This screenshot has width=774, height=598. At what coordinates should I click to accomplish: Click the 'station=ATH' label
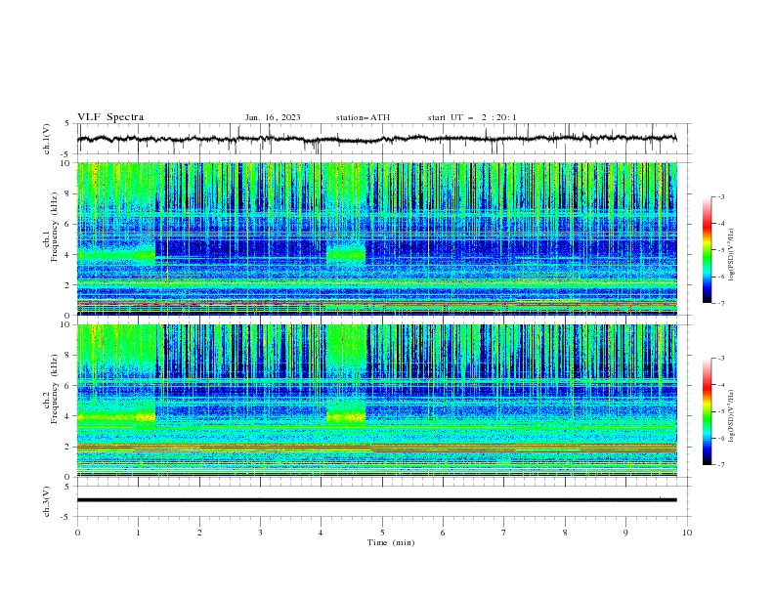pyautogui.click(x=363, y=117)
